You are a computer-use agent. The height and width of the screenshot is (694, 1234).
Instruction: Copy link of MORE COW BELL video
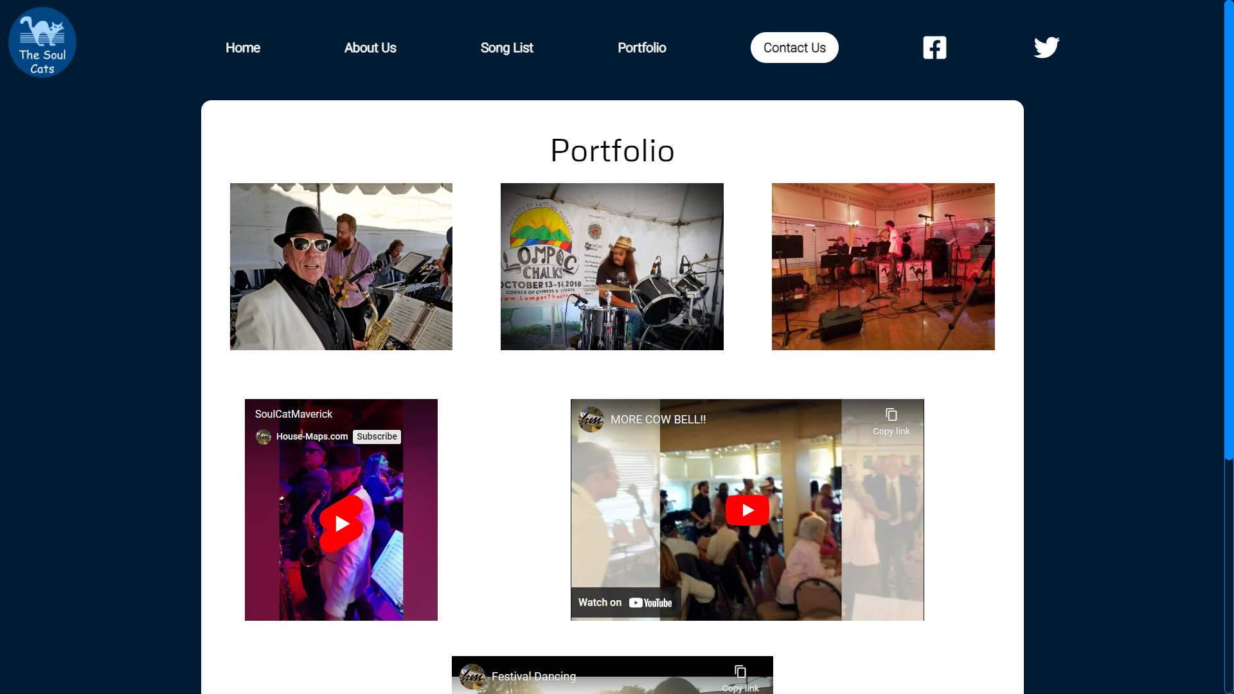(891, 422)
